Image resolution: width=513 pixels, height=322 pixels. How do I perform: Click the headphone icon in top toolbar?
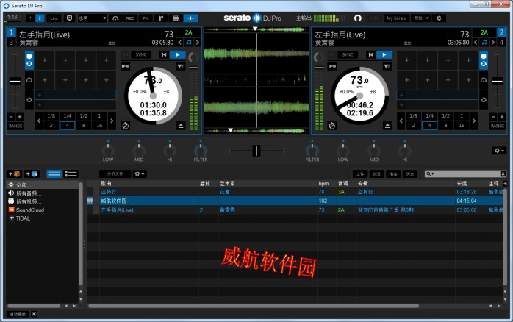116,17
